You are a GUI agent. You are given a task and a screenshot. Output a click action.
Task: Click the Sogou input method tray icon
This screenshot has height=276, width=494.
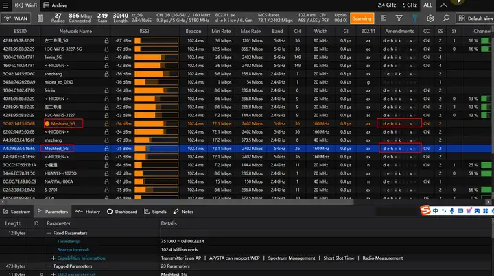click(x=425, y=209)
